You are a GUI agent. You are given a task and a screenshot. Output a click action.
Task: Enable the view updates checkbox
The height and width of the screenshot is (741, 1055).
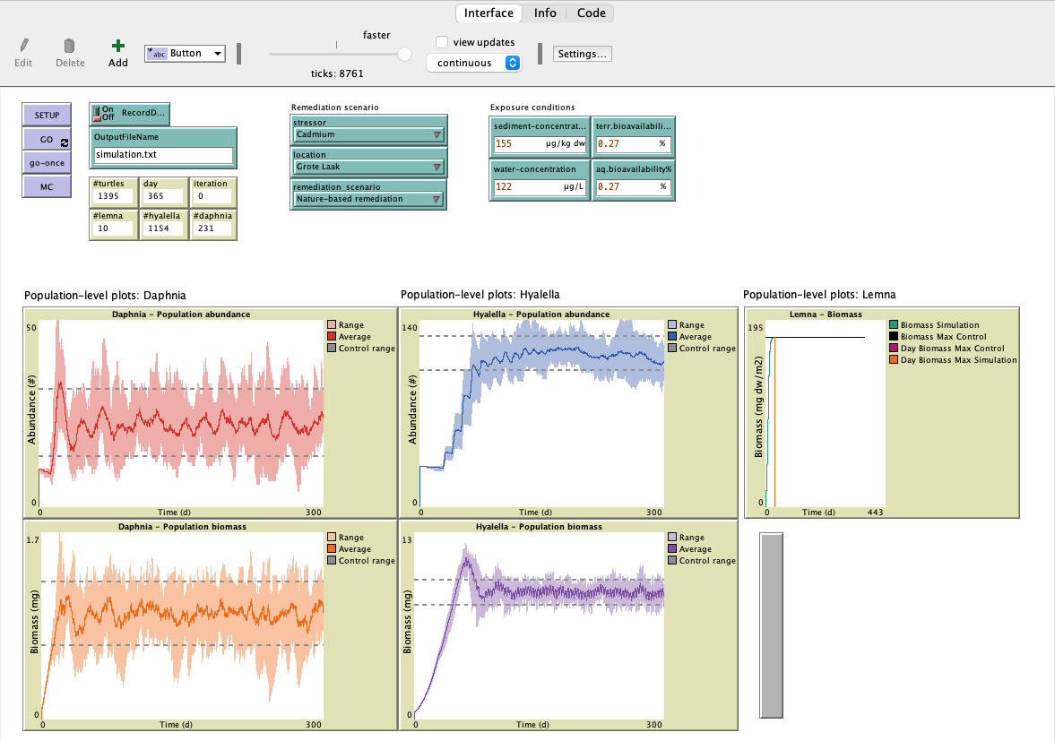click(x=441, y=42)
